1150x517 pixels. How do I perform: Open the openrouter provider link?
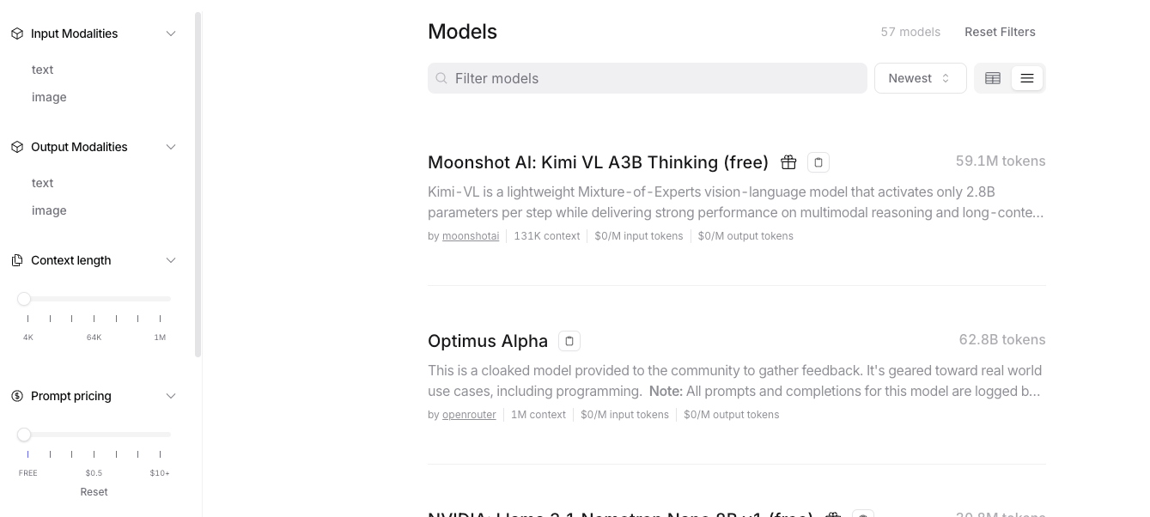469,415
